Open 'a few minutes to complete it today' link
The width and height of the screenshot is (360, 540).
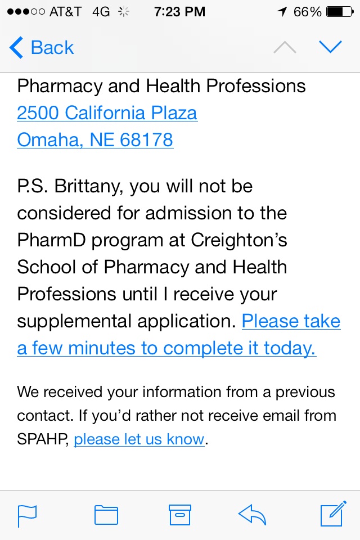[166, 348]
